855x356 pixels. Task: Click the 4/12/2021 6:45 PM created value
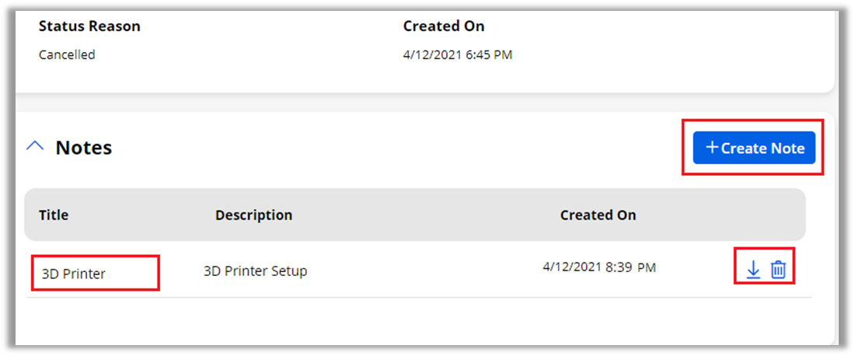point(457,55)
